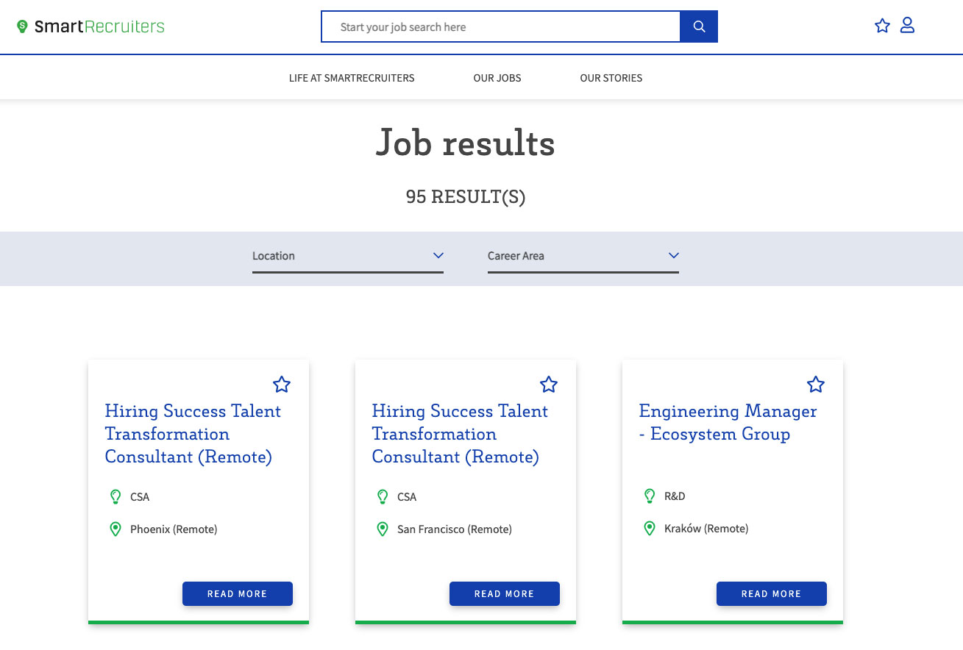Viewport: 963px width, 650px height.
Task: Focus the job search input field
Action: tap(500, 27)
